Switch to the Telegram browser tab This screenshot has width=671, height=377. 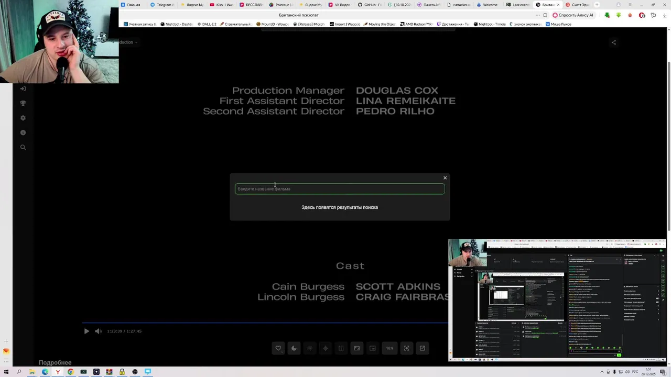pos(162,5)
